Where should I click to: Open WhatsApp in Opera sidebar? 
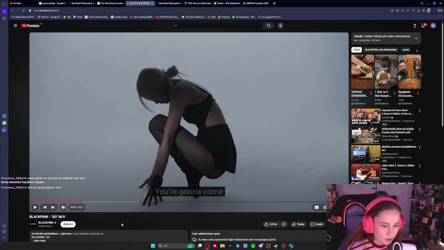point(4,123)
